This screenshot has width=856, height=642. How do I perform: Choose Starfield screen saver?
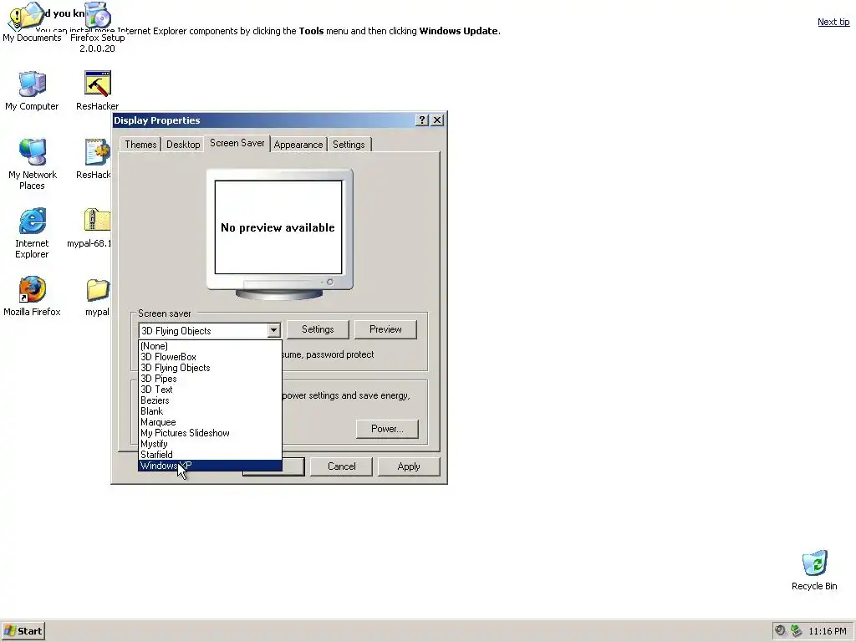tap(210, 455)
